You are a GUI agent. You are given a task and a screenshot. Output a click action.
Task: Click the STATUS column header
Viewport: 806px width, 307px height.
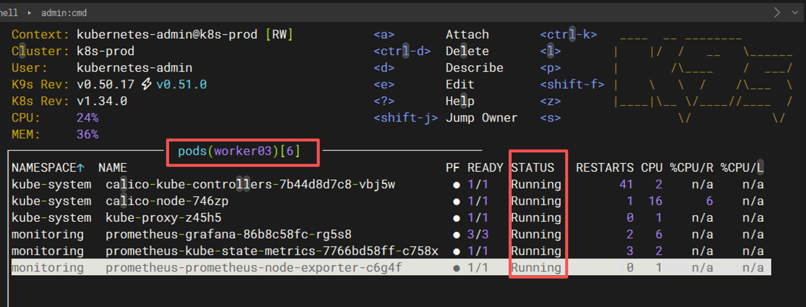tap(532, 168)
